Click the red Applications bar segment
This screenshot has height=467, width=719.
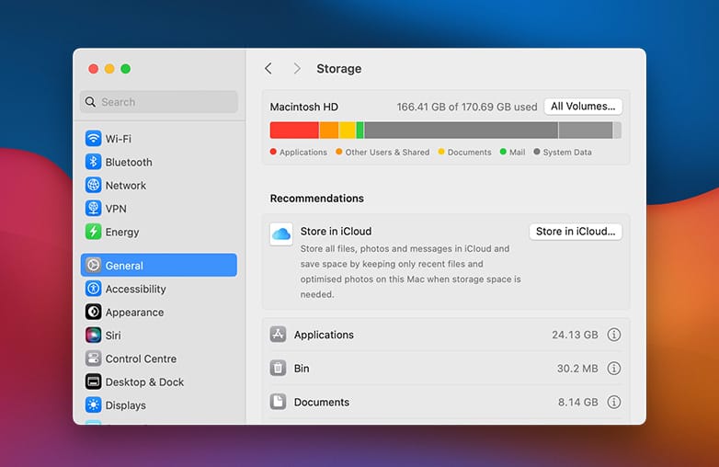coord(294,131)
